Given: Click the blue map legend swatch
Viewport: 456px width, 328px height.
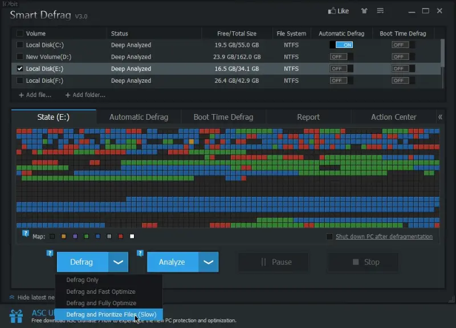Looking at the screenshot, I should pyautogui.click(x=97, y=236).
